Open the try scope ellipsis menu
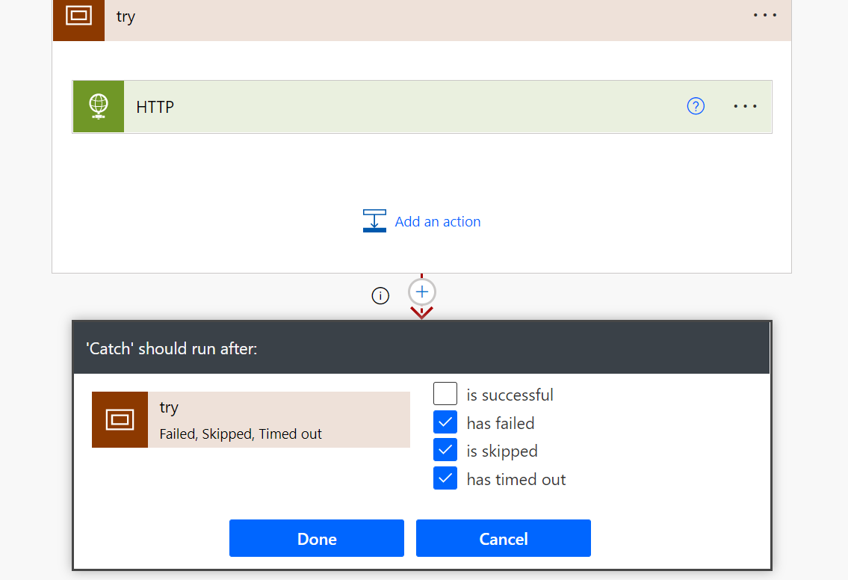 pos(764,16)
